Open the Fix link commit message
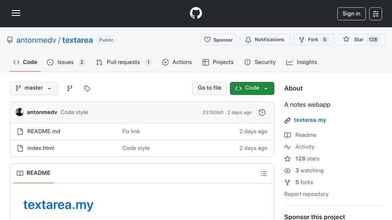Image resolution: width=392 pixels, height=220 pixels. [131, 132]
